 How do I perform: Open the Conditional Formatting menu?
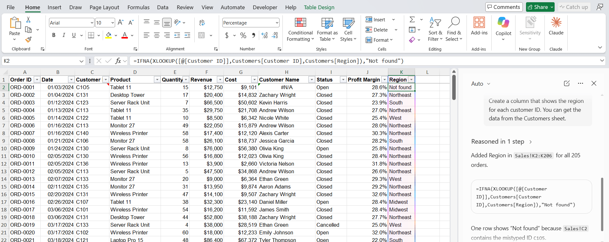pyautogui.click(x=300, y=30)
